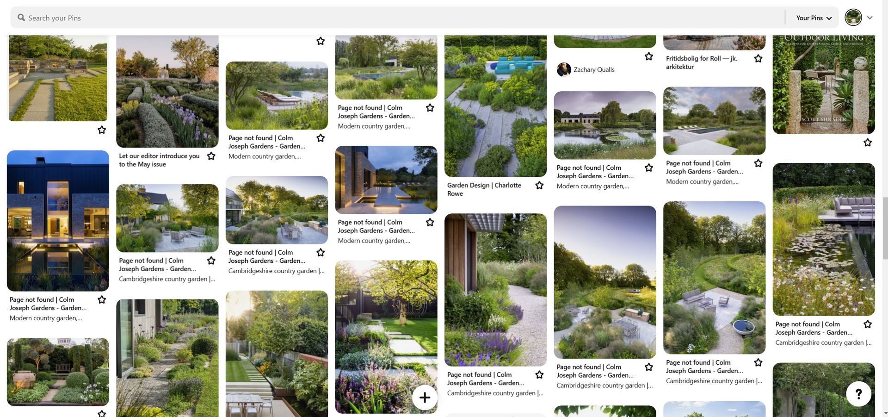Click the scrollbar down arrow
This screenshot has width=888, height=417.
[884, 413]
